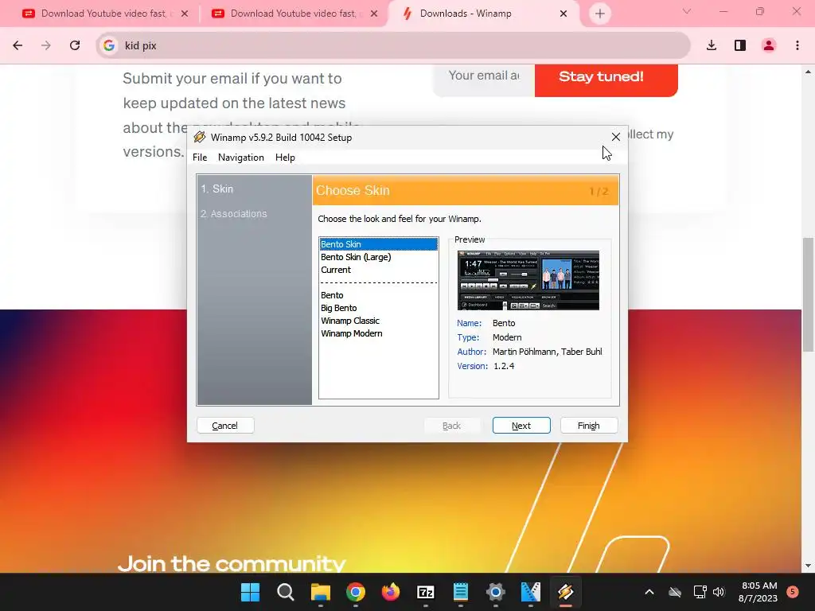This screenshot has width=815, height=611.
Task: Go to step '1. Skin' in sidebar
Action: coord(217,189)
